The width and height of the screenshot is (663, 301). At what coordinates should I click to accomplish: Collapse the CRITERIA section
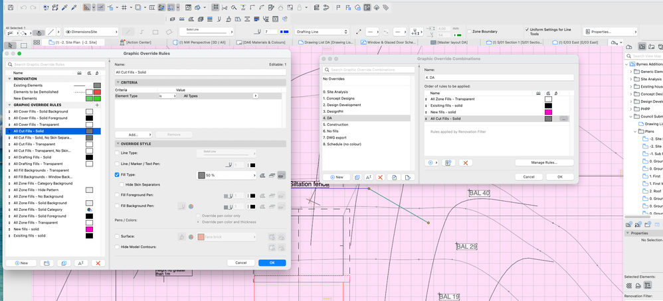tap(118, 82)
